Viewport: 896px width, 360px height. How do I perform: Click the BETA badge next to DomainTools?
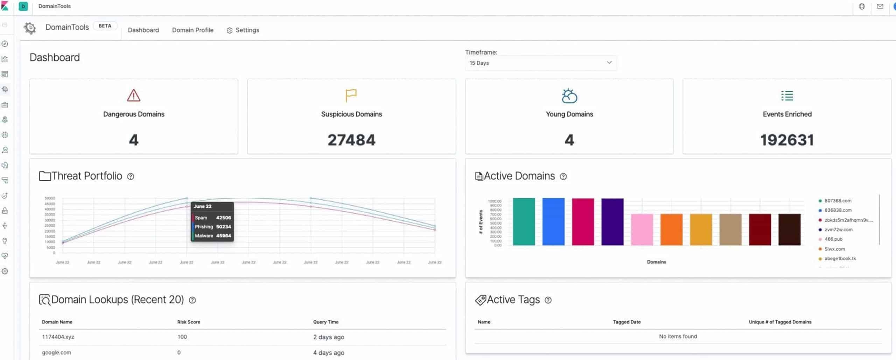(105, 26)
